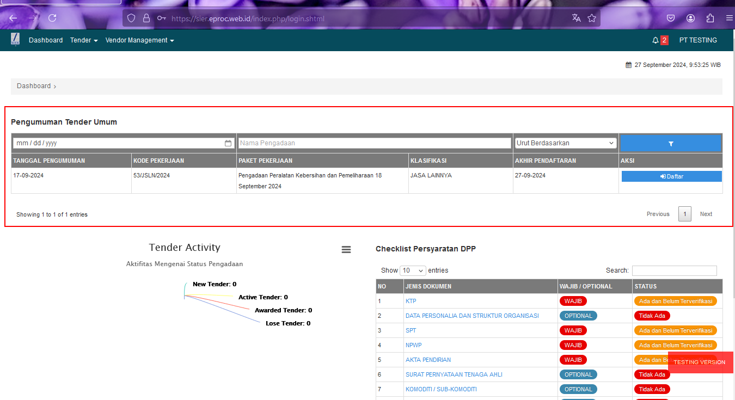Click the calendar icon in date field
The height and width of the screenshot is (400, 735).
(x=228, y=143)
